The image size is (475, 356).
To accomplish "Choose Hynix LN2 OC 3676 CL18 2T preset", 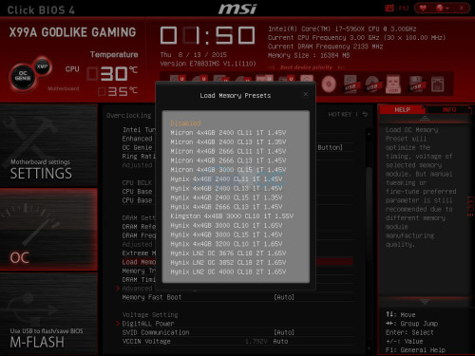I will [228, 253].
